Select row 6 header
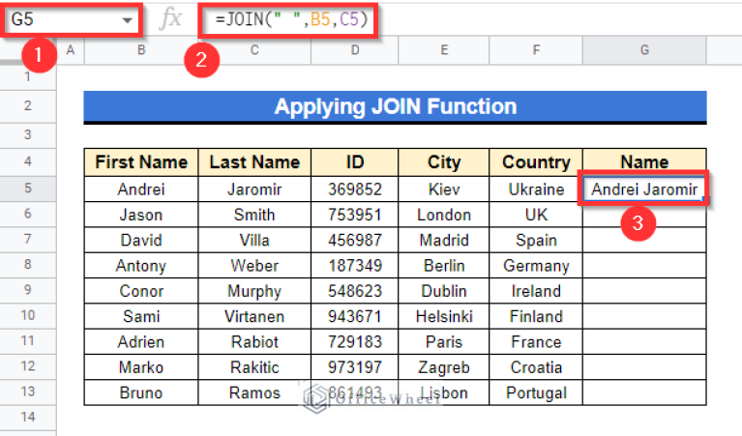Image resolution: width=742 pixels, height=436 pixels. click(x=28, y=215)
